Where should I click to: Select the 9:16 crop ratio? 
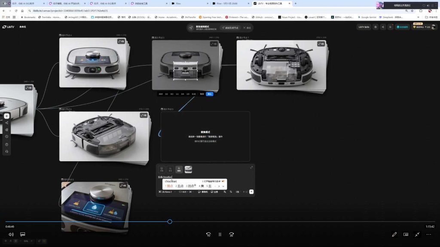[x=194, y=94]
